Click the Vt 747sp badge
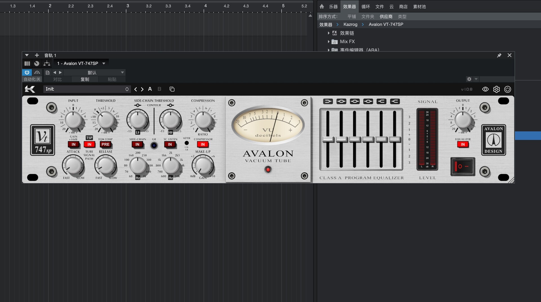This screenshot has height=302, width=541. pos(43,140)
